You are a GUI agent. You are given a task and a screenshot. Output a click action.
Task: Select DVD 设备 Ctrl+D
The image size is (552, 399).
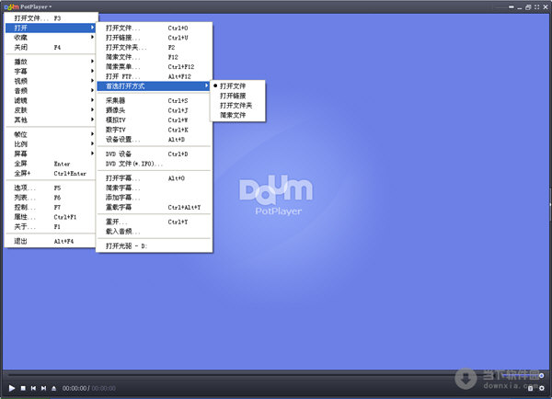tap(154, 154)
